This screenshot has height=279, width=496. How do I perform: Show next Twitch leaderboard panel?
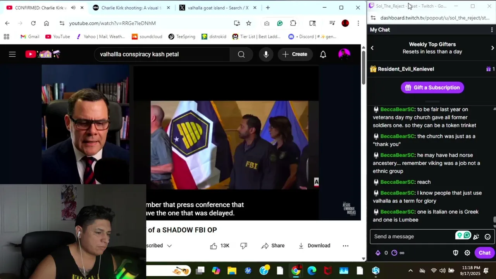(493, 48)
